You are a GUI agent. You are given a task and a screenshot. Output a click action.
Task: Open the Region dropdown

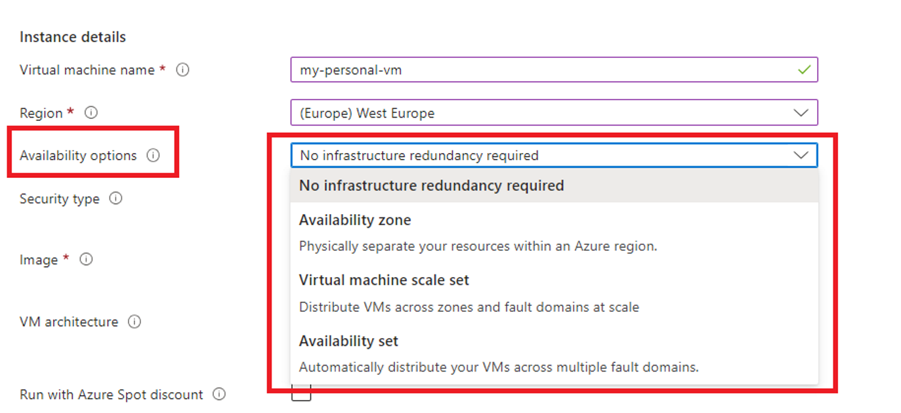802,112
